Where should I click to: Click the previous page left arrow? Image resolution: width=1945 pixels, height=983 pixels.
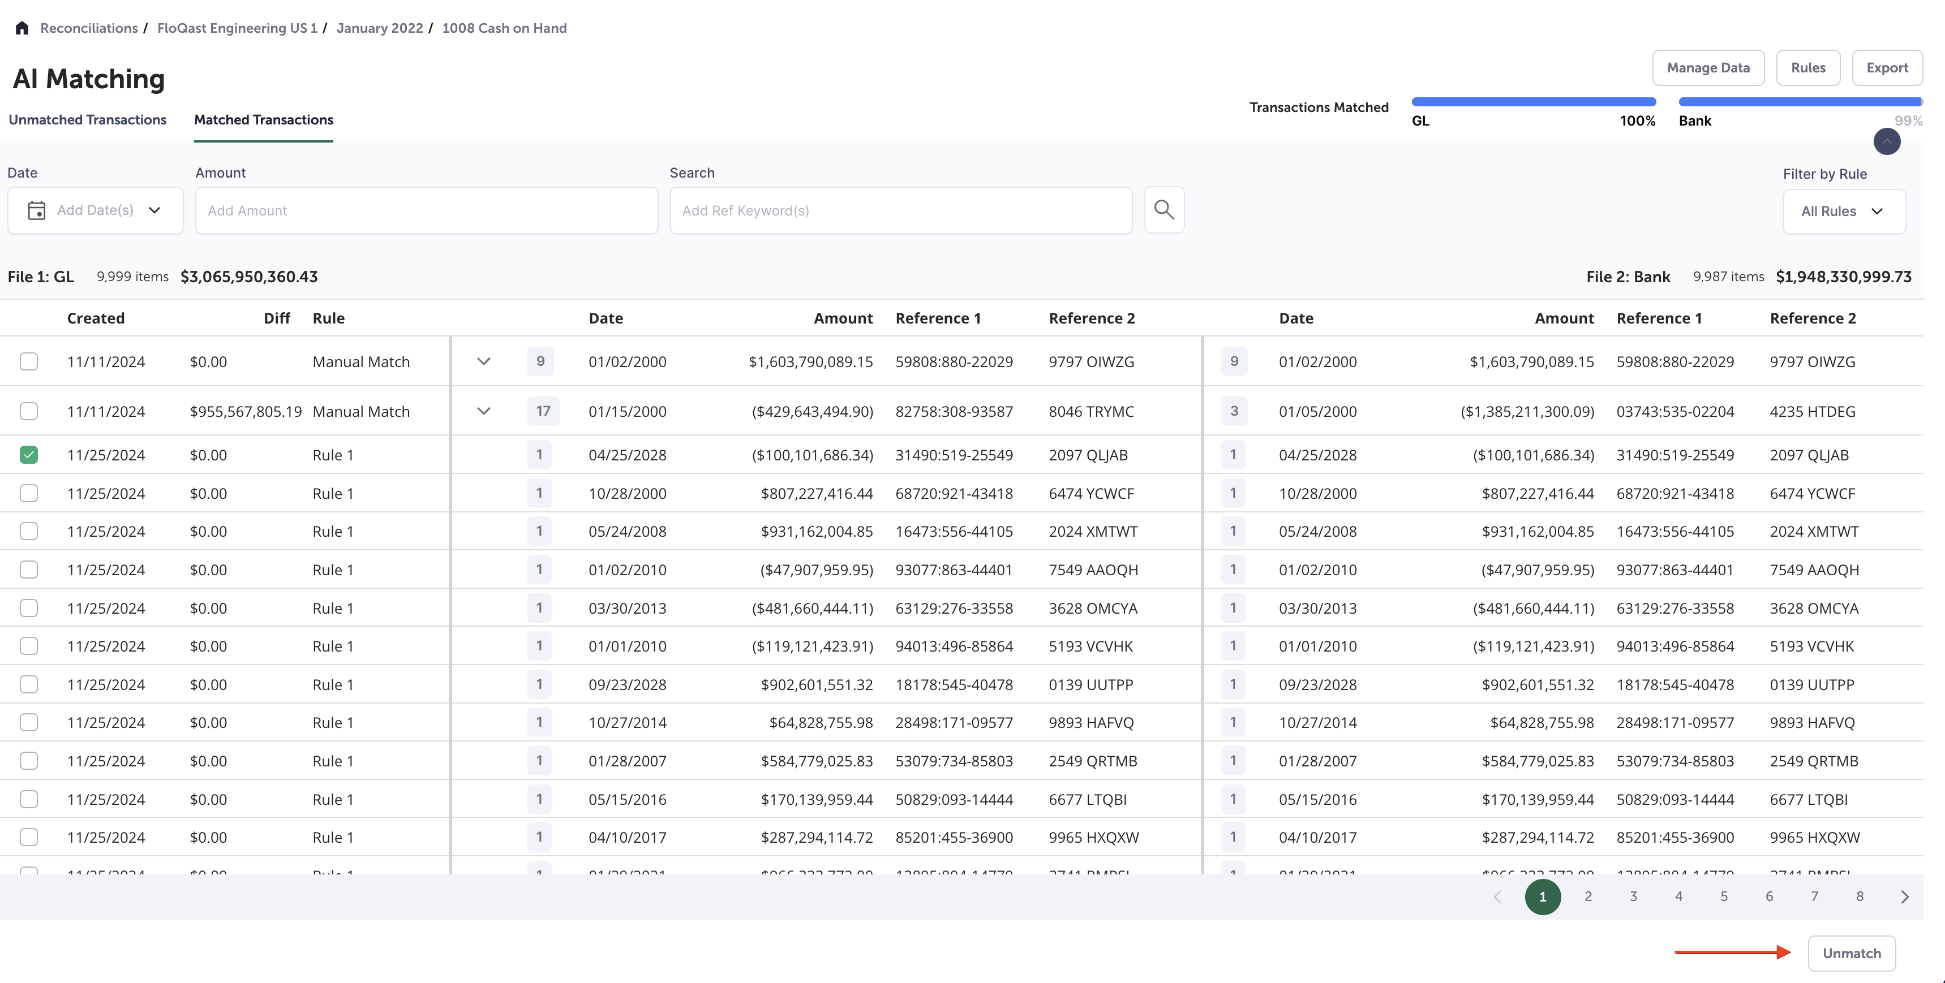tap(1497, 896)
